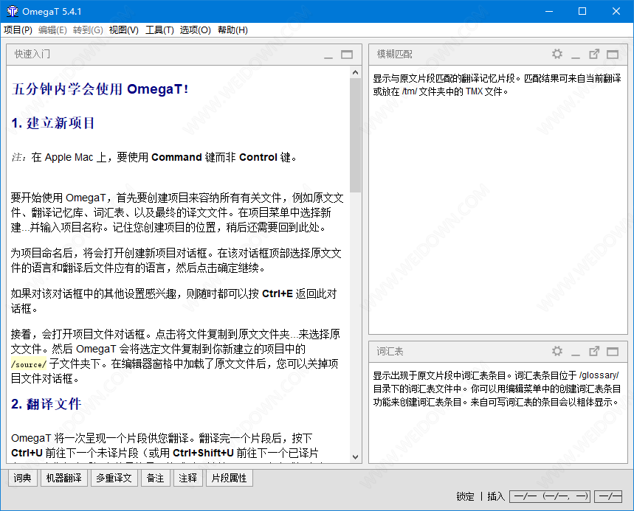Click the 插入 status bar indicator
This screenshot has width=634, height=511.
(x=496, y=496)
